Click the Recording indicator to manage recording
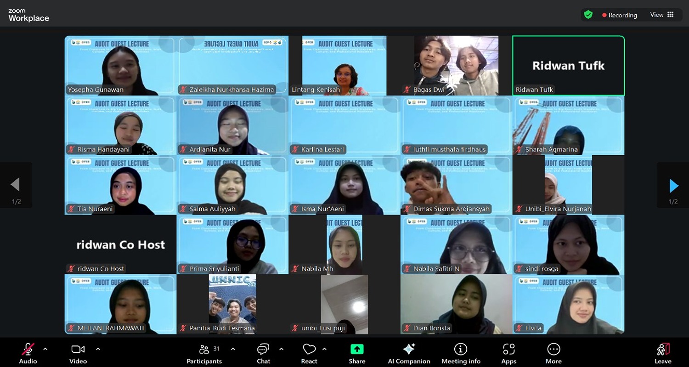Image resolution: width=689 pixels, height=367 pixels. (620, 15)
